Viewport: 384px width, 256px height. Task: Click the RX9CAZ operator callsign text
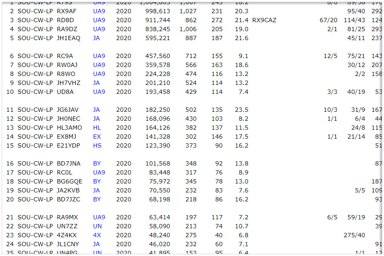tap(264, 20)
